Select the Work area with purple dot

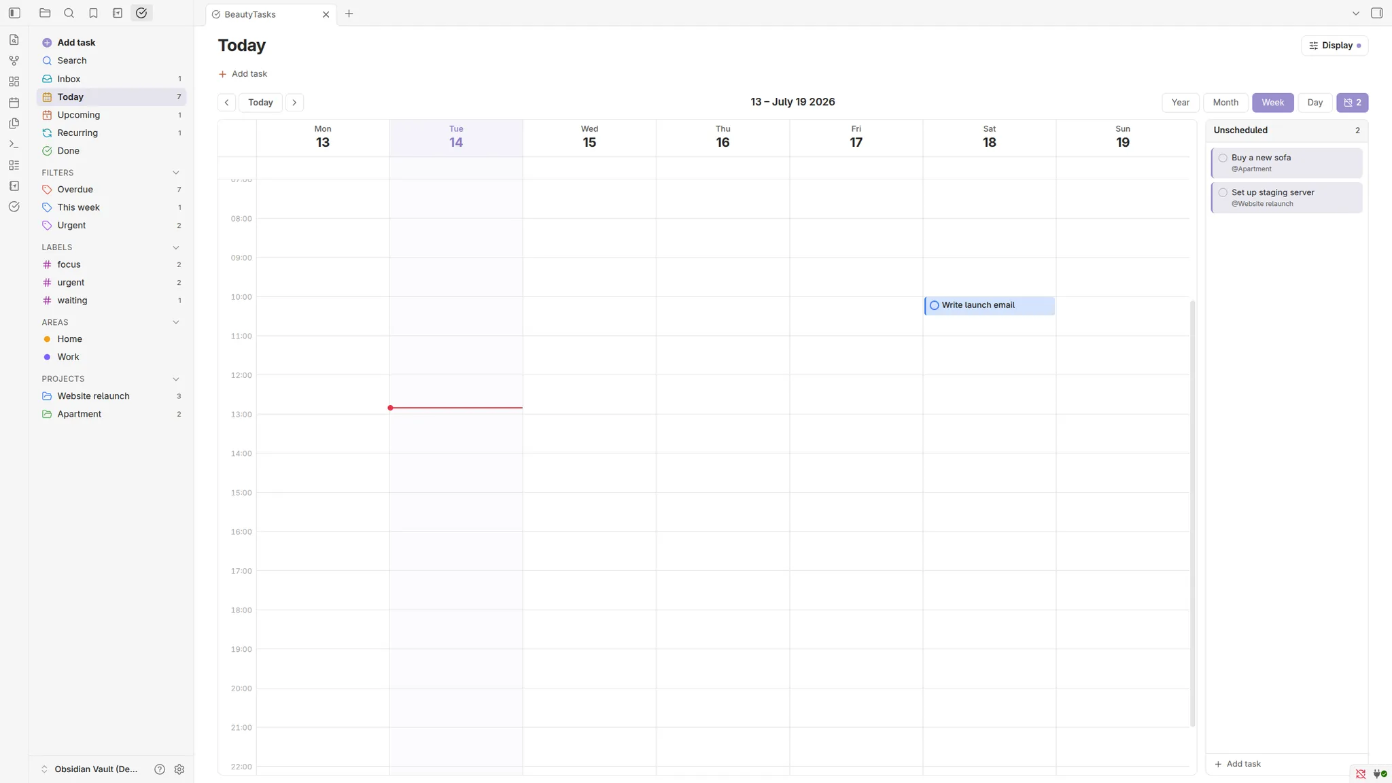point(111,357)
